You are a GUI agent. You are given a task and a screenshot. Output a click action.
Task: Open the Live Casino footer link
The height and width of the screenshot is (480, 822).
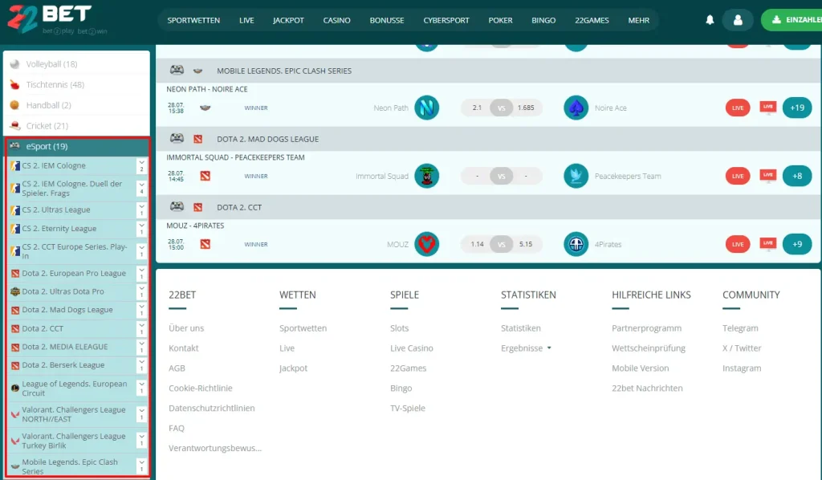[412, 348]
